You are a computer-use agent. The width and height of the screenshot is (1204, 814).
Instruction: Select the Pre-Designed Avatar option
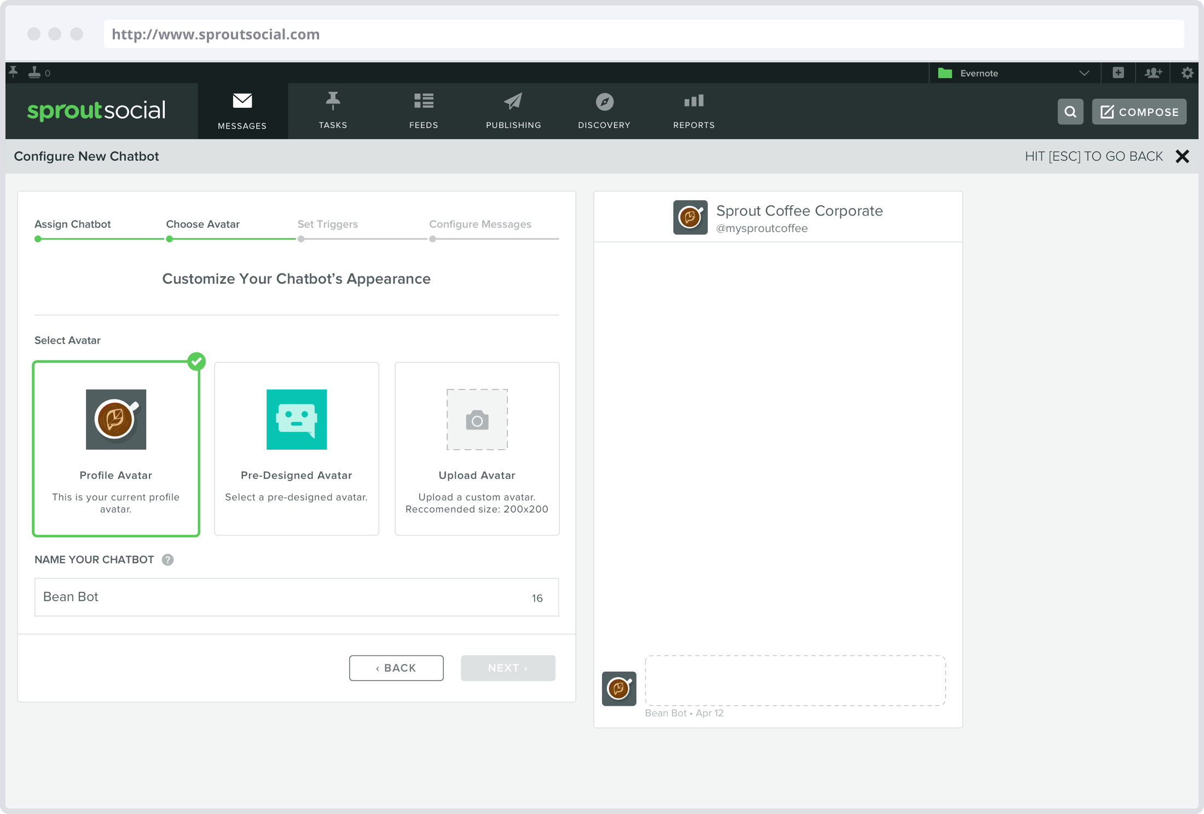coord(297,449)
